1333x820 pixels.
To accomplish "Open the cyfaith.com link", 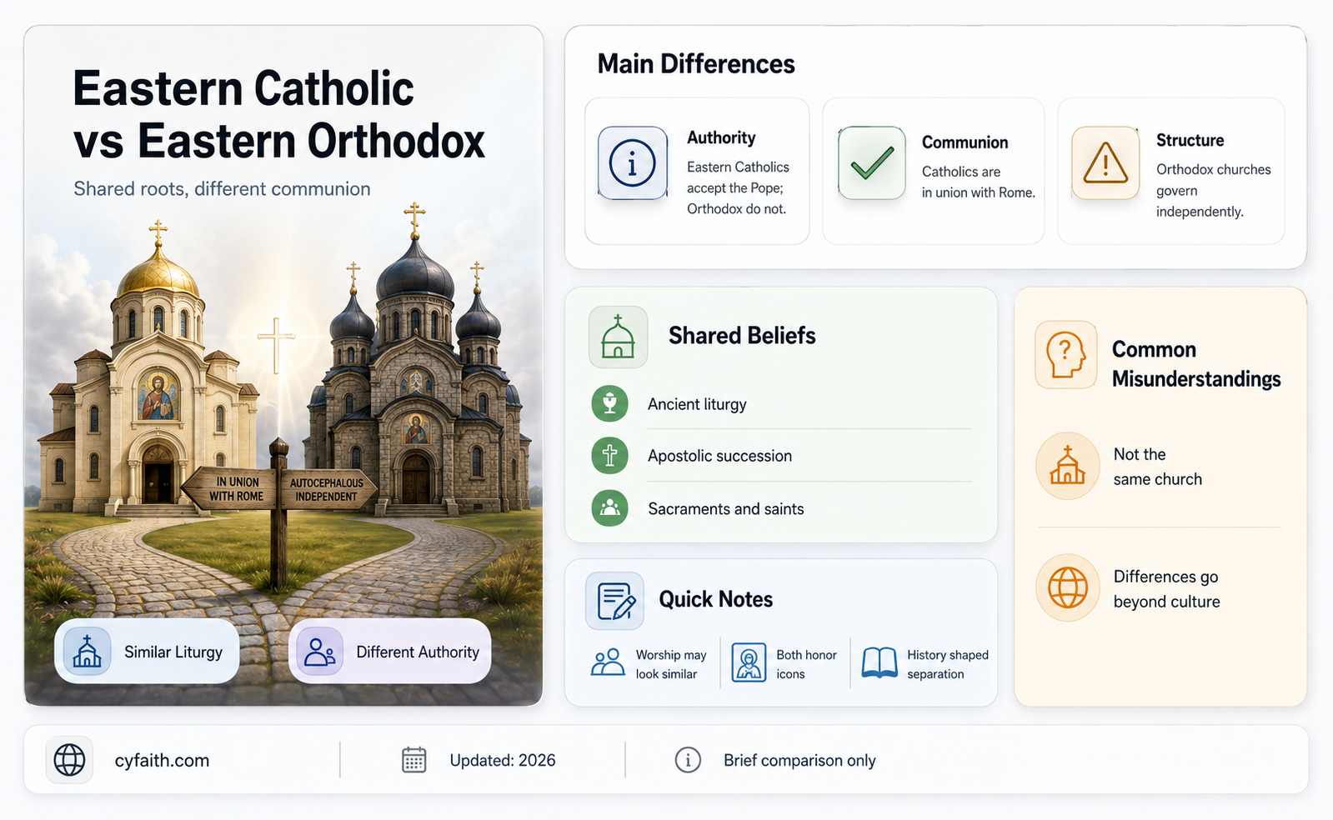I will click(162, 760).
